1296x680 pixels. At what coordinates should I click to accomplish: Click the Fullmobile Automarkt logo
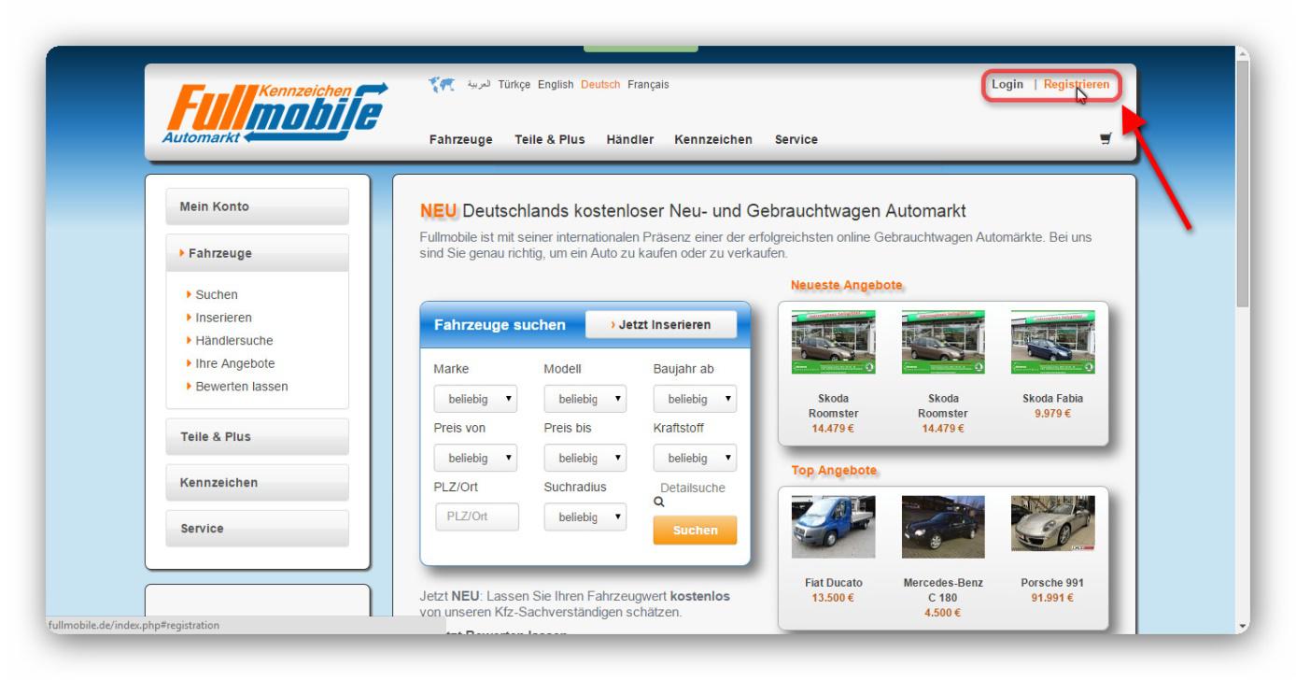coord(276,112)
